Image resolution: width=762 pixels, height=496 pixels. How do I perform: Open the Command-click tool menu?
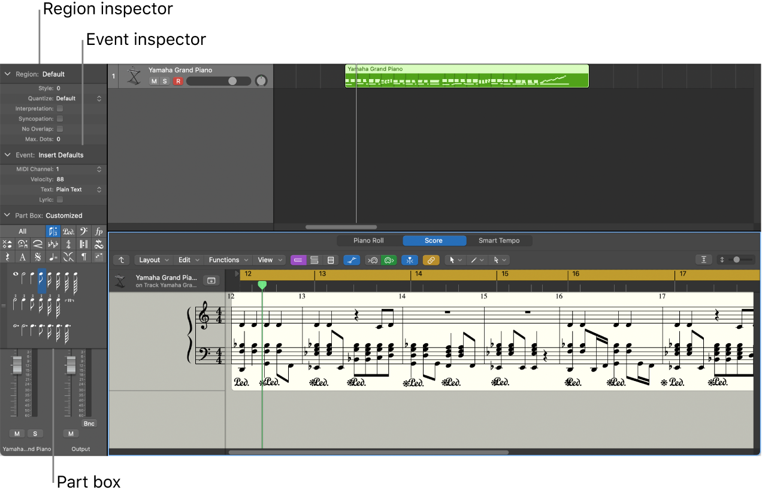coord(499,260)
